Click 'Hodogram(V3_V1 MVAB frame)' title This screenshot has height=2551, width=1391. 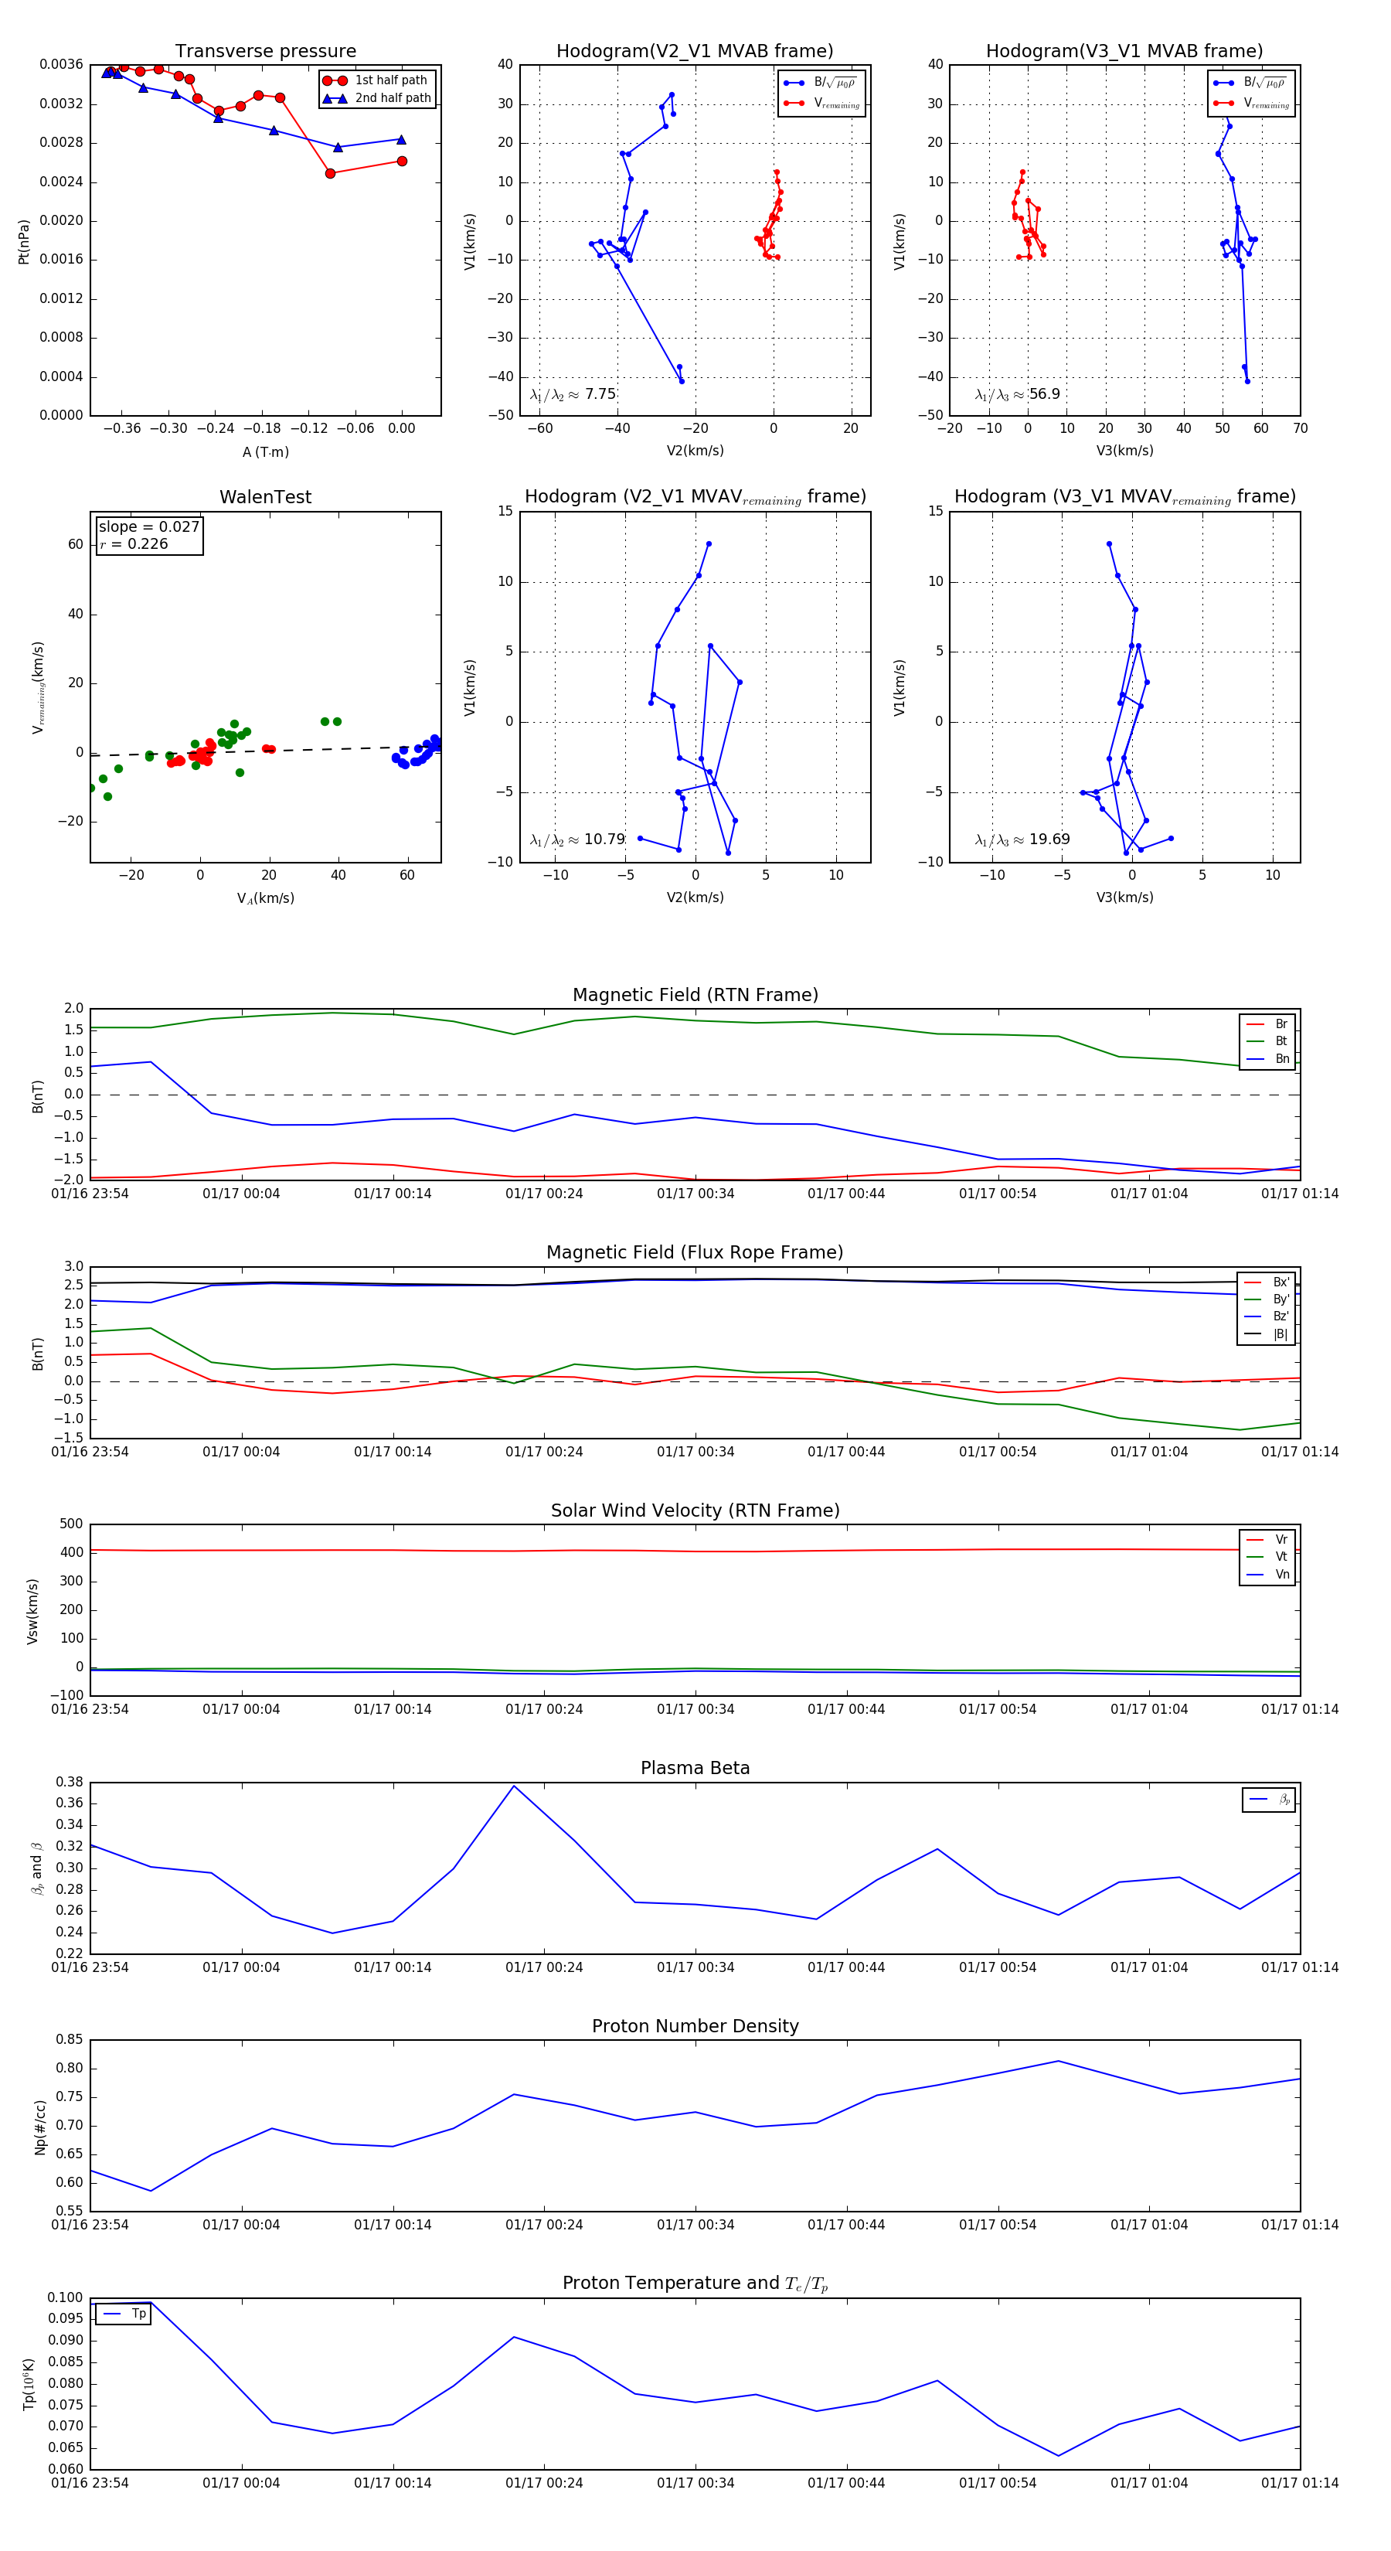click(x=1124, y=52)
